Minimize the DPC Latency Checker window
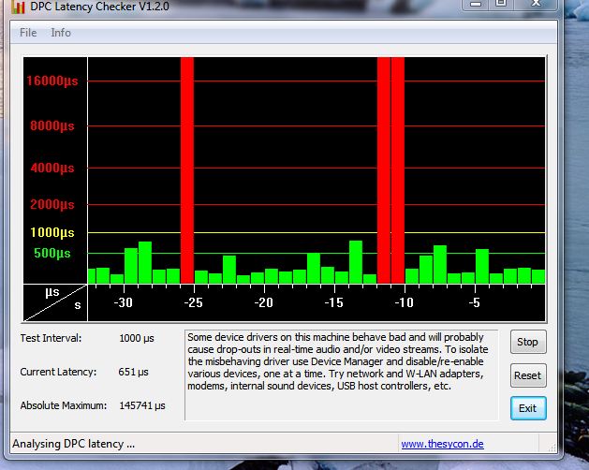 [476, 4]
